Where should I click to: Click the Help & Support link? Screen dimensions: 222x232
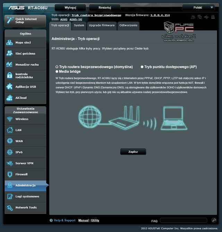tap(65, 220)
